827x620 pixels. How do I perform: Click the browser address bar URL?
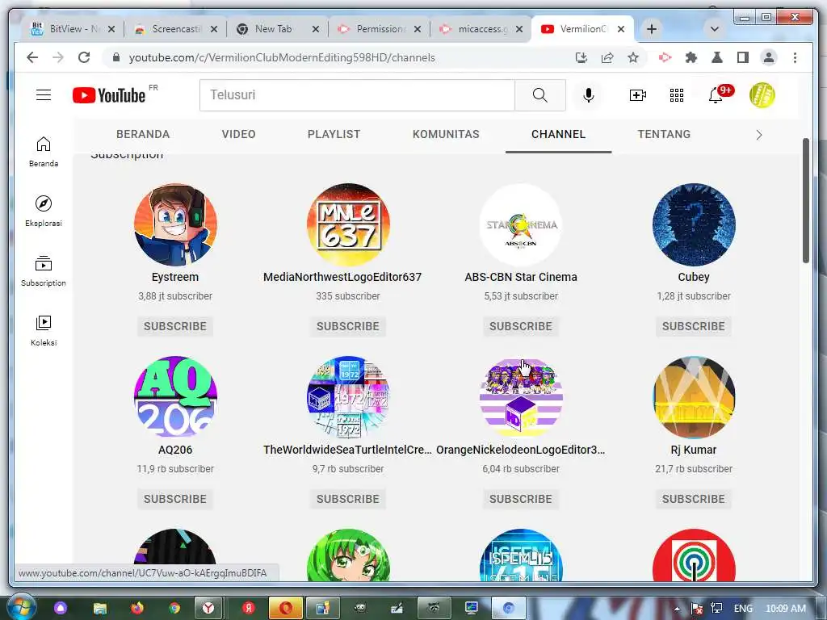click(282, 57)
